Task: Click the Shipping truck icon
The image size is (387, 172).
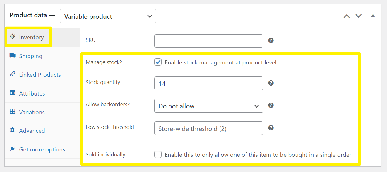Action: tap(13, 55)
